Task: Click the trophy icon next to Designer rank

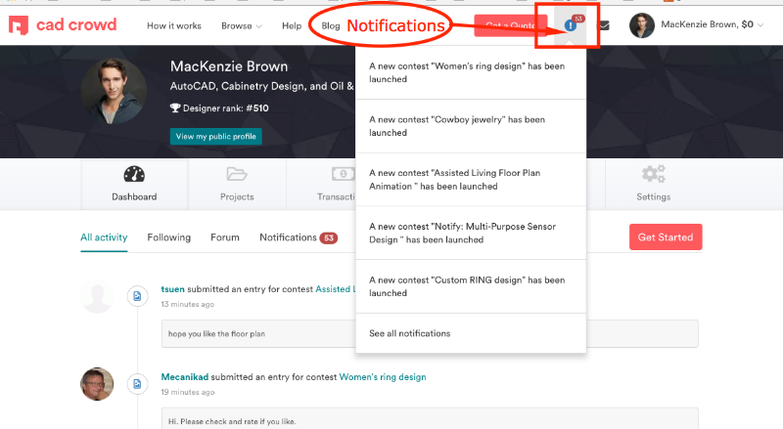Action: [175, 107]
